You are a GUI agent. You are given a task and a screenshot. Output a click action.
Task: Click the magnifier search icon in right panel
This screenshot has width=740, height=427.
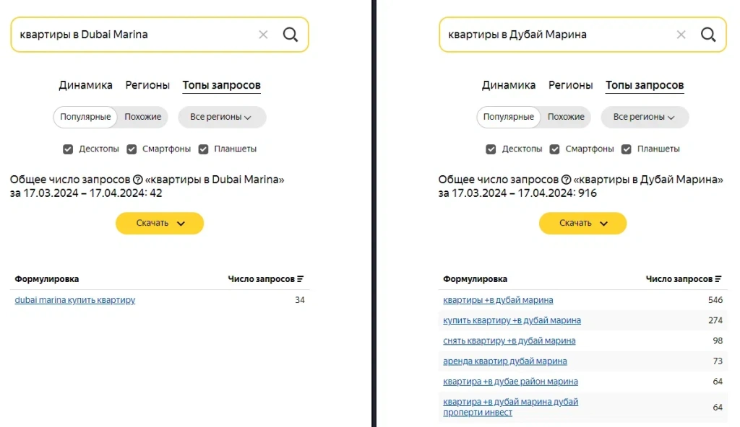click(x=707, y=34)
